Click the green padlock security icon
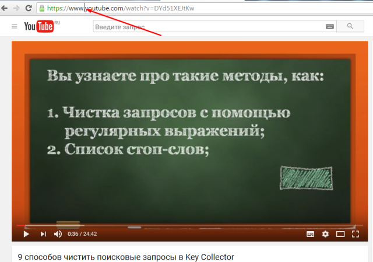Viewport: 373px width, 262px height. pyautogui.click(x=42, y=8)
